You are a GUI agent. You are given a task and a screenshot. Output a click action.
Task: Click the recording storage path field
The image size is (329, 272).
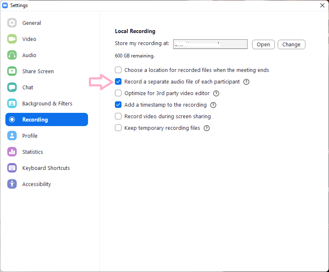210,44
